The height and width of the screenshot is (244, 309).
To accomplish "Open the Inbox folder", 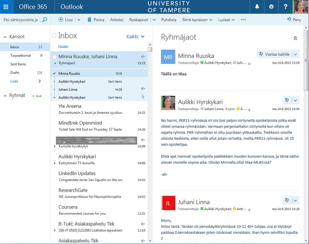I will click(25, 47).
